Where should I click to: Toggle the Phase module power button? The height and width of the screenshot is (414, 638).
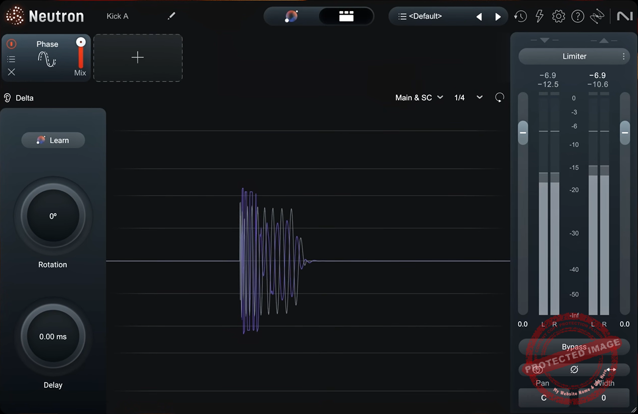tap(11, 44)
